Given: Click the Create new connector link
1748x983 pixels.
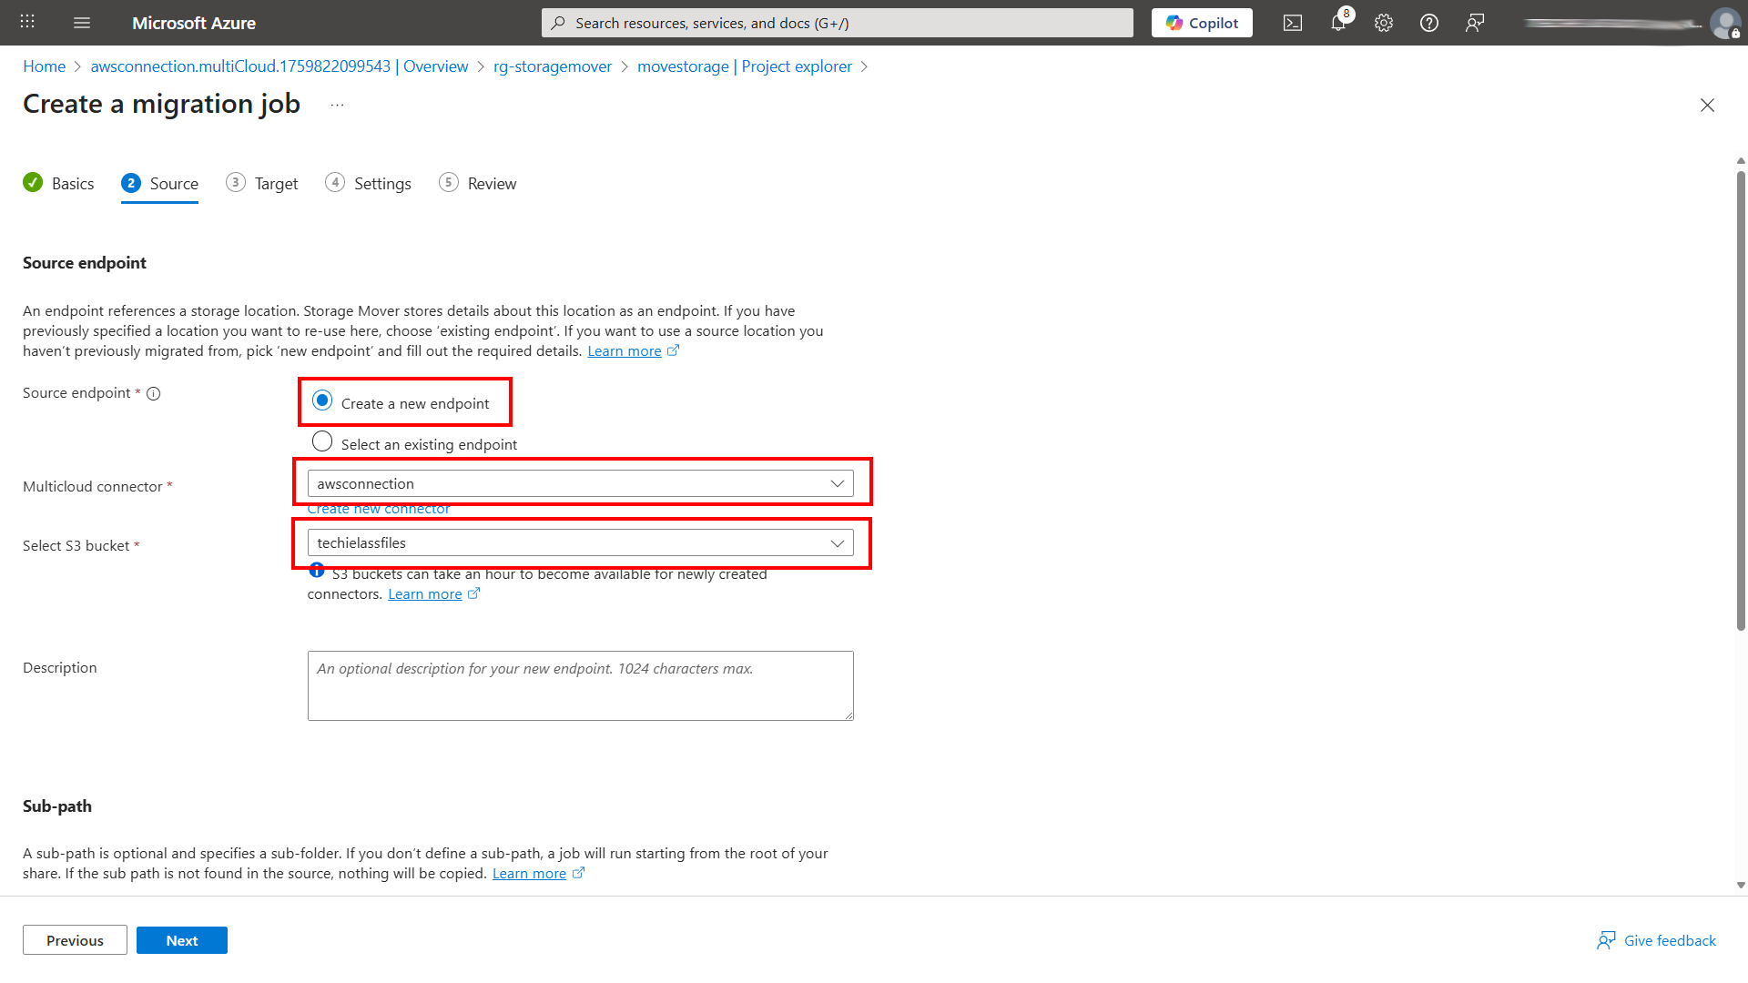Looking at the screenshot, I should (x=379, y=508).
